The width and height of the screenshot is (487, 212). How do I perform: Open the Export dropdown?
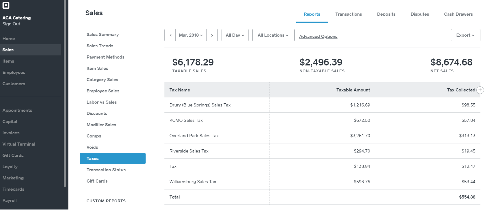[x=465, y=35]
